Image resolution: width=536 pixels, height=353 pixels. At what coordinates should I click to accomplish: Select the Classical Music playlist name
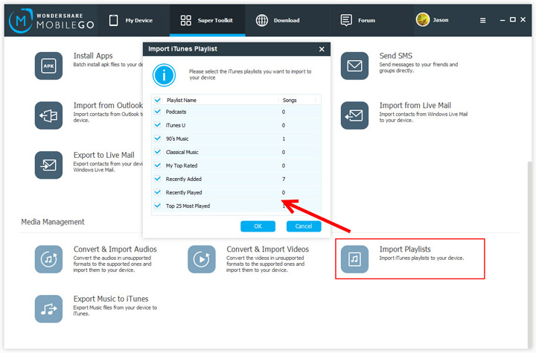pos(182,152)
